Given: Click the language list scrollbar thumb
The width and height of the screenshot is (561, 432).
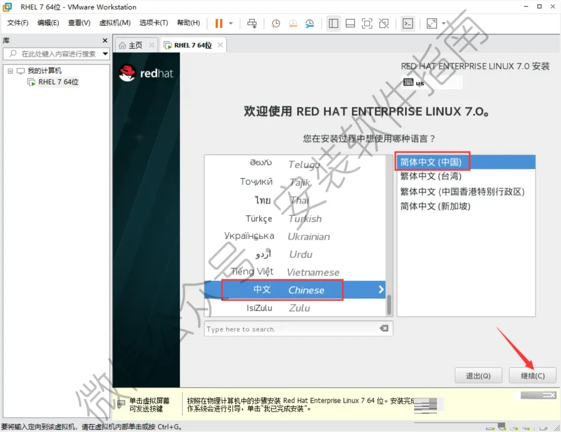Looking at the screenshot, I should pyautogui.click(x=389, y=305).
